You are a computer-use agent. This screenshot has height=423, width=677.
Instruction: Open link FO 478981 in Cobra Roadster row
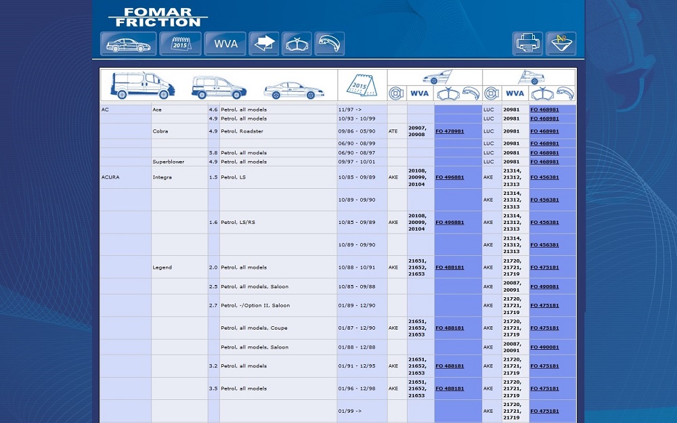(450, 131)
